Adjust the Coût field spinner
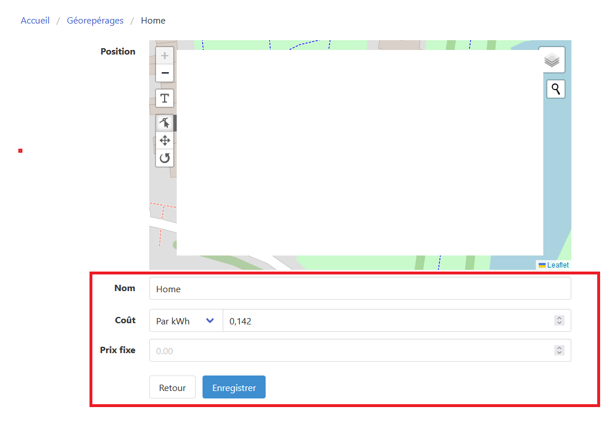Viewport: 611px width, 422px height. [x=559, y=320]
